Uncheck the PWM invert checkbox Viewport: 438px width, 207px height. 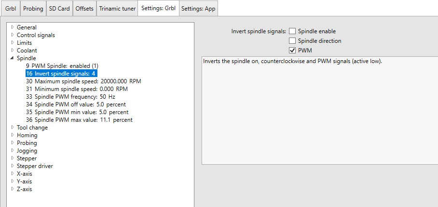(x=292, y=51)
